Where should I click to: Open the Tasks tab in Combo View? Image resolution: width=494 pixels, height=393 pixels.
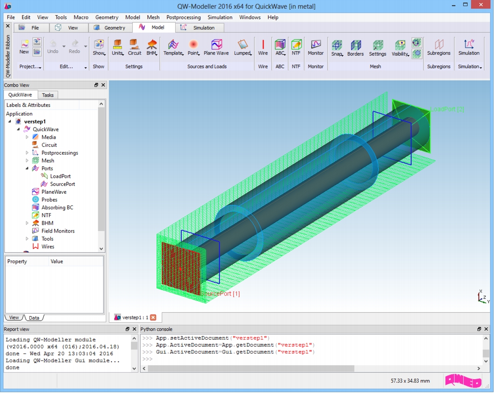tap(47, 95)
